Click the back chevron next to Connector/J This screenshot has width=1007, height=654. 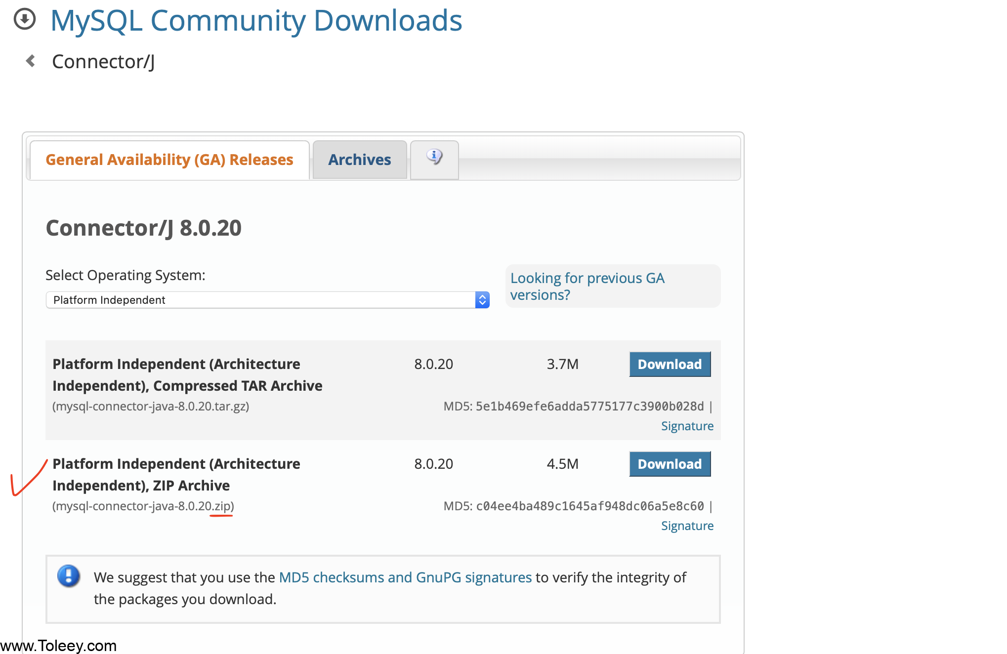pyautogui.click(x=31, y=61)
